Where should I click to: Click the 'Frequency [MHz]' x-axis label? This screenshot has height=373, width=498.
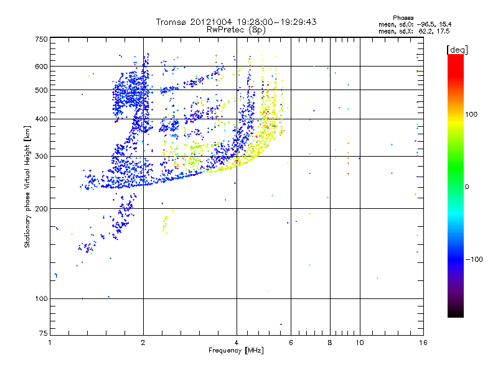pos(236,351)
